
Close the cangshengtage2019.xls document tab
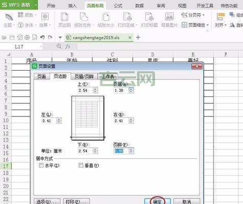pos(130,37)
